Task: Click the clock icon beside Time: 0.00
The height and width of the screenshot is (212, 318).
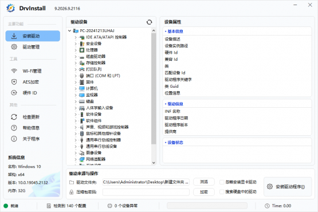Action: [267, 206]
